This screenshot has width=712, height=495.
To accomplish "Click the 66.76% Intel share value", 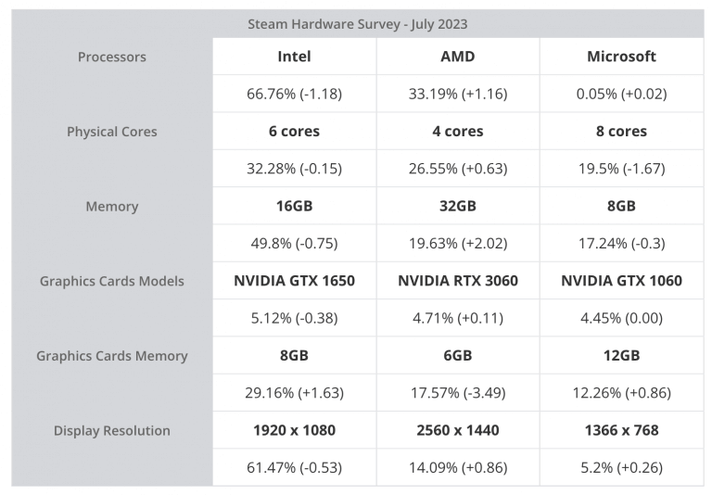I will point(294,94).
